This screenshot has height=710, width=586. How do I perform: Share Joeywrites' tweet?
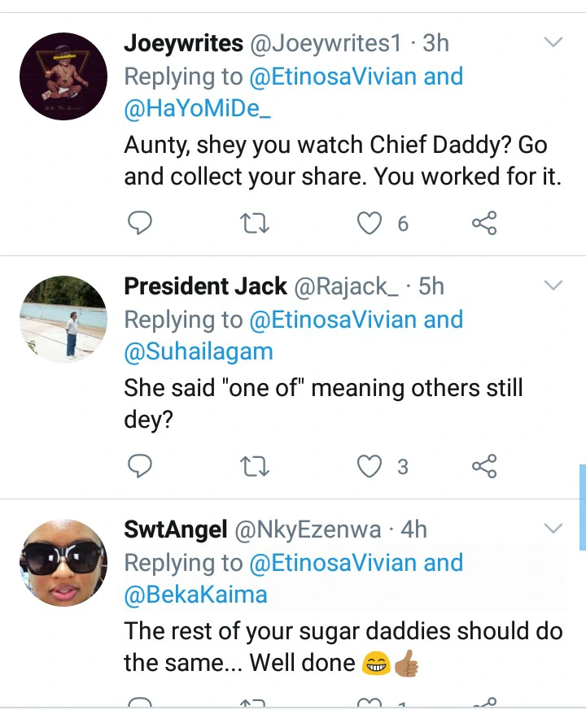tap(484, 224)
